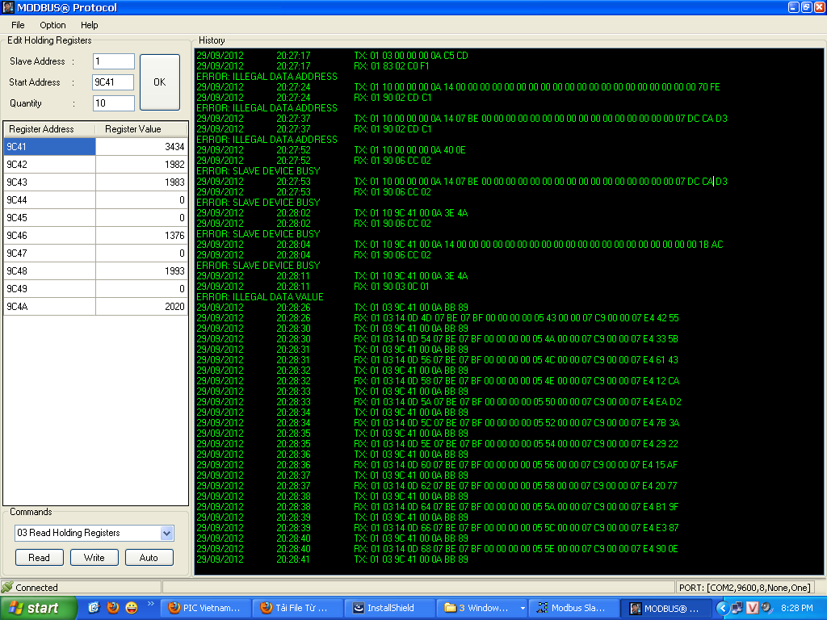Switch to Modbus Slave taskbar window

(x=573, y=608)
